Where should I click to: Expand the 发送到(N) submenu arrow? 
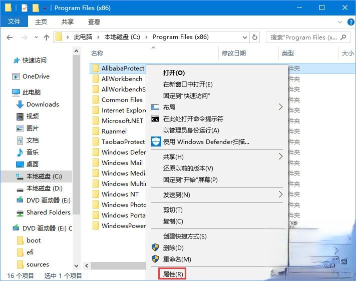280,194
